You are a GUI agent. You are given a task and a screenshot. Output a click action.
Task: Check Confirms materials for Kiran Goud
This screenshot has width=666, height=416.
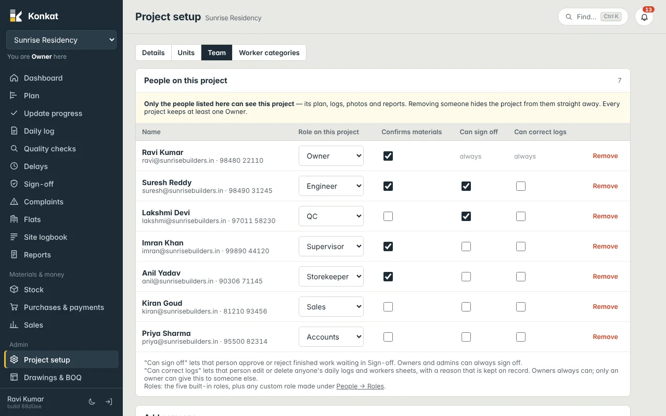point(388,307)
